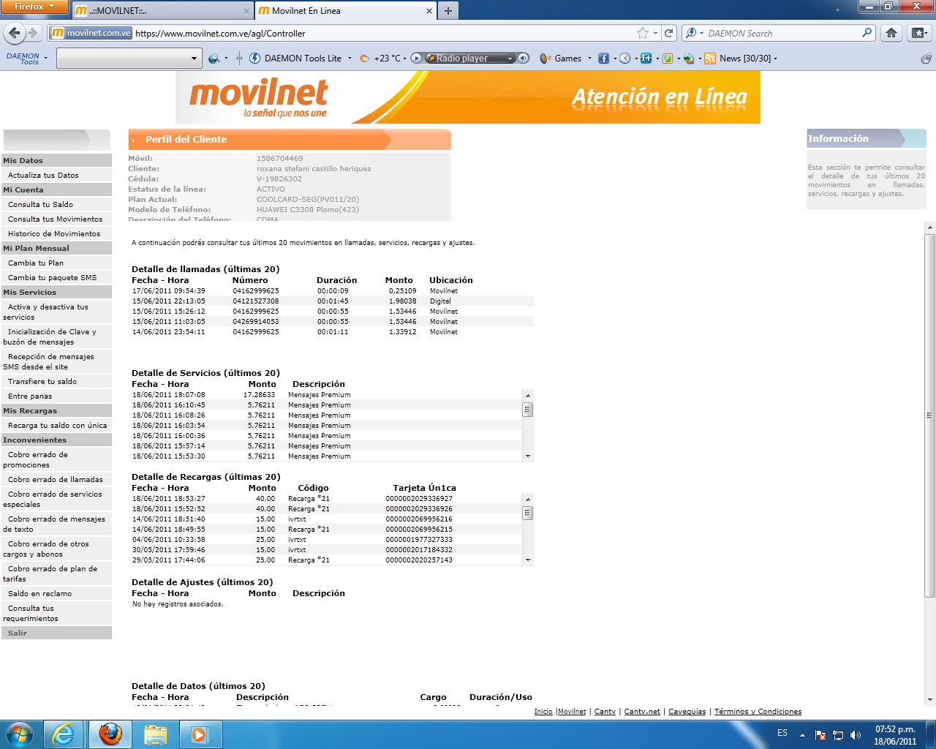Click the browser forward arrow button
936x749 pixels.
[33, 33]
